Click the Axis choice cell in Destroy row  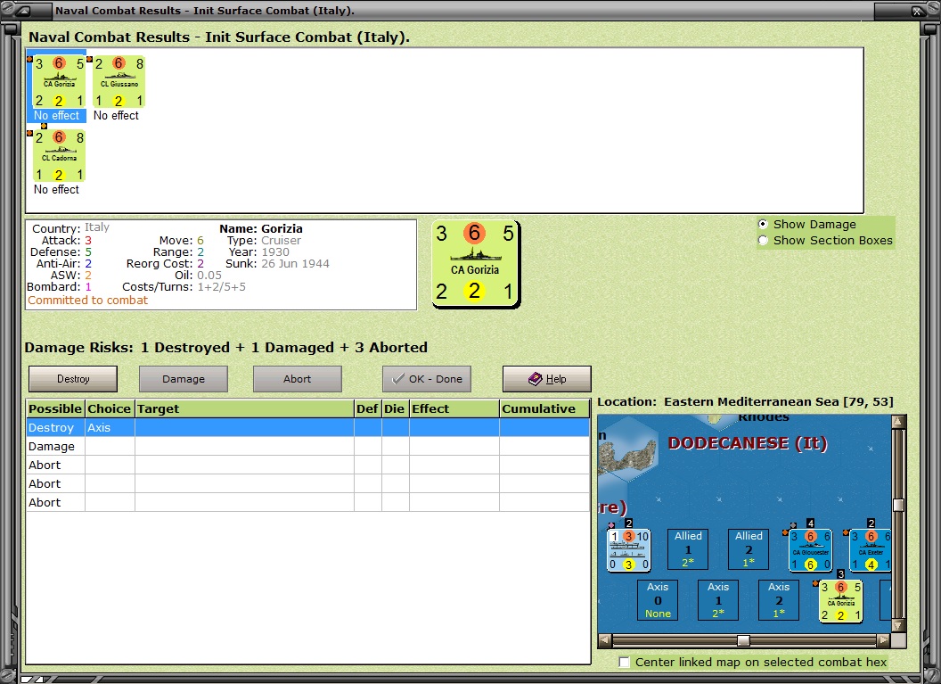click(110, 427)
